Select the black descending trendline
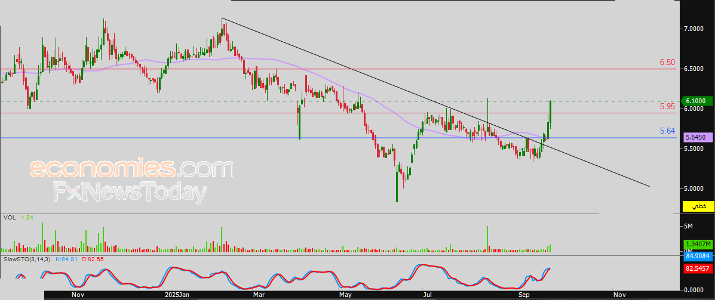 point(435,102)
